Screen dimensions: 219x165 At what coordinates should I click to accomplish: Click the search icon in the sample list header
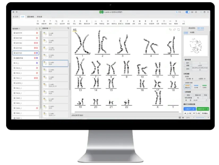[37, 28]
